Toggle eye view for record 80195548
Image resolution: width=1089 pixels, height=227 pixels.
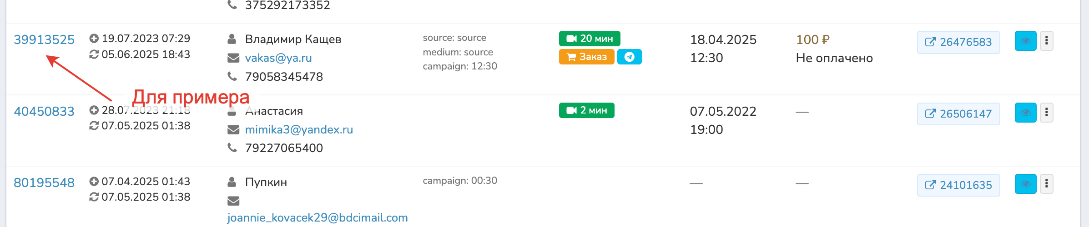1025,184
